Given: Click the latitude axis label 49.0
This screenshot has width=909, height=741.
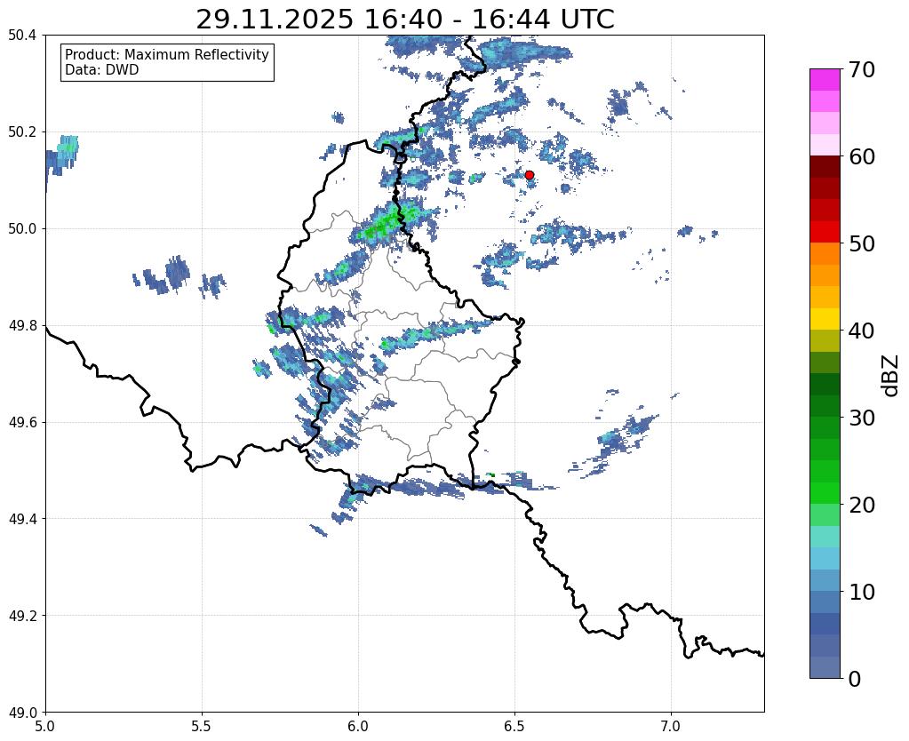Looking at the screenshot, I should pos(22,713).
